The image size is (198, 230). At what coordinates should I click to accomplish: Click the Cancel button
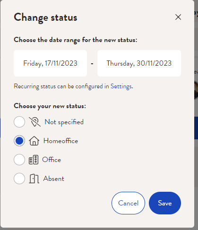128,203
